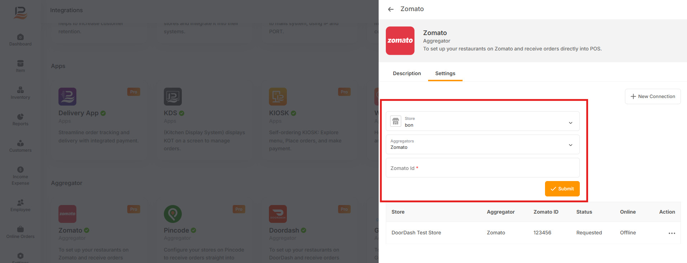Viewport: 687px width, 263px height.
Task: Open Reports in the sidebar
Action: [20, 120]
